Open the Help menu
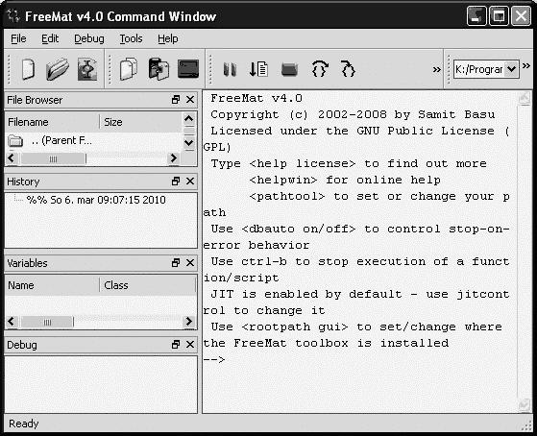Screen dimensions: 537x436 click(x=168, y=38)
